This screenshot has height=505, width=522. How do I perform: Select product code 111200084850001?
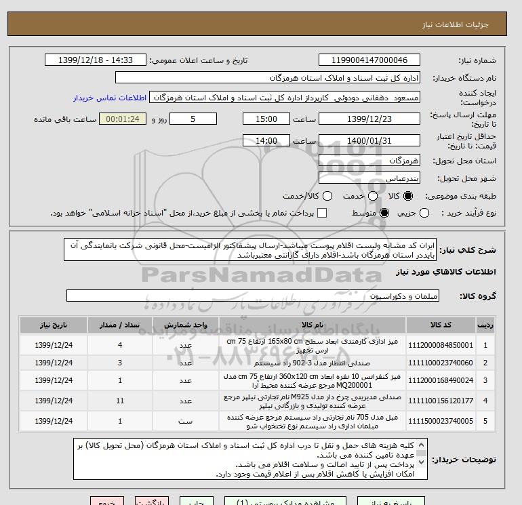click(441, 345)
